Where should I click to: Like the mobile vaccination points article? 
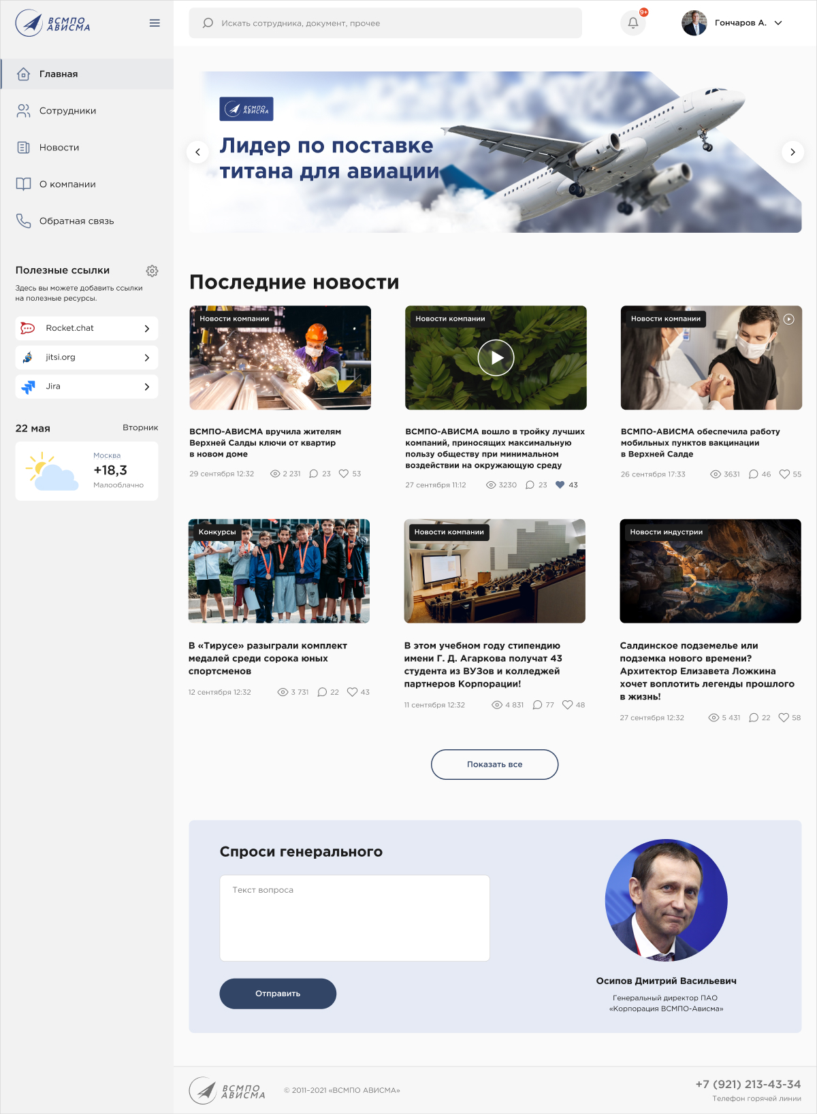tap(784, 474)
